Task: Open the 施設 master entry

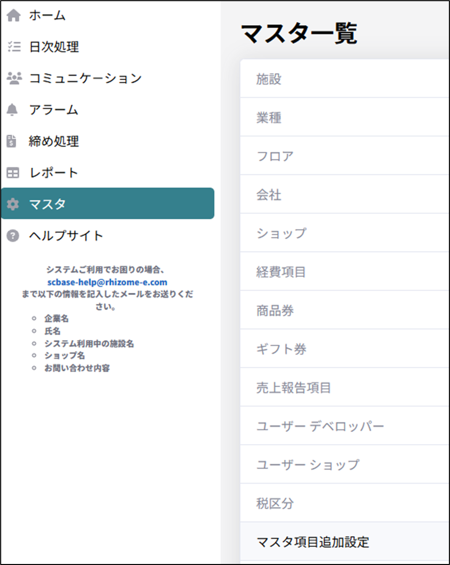Action: coord(269,79)
